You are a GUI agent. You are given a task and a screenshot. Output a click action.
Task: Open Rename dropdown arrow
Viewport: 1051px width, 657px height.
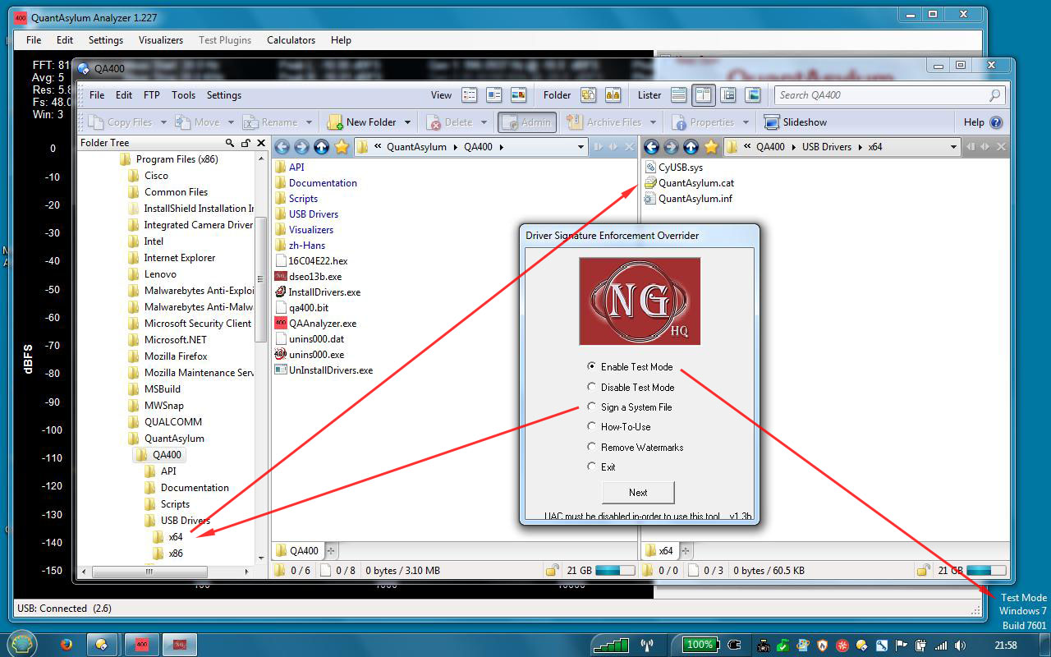309,122
